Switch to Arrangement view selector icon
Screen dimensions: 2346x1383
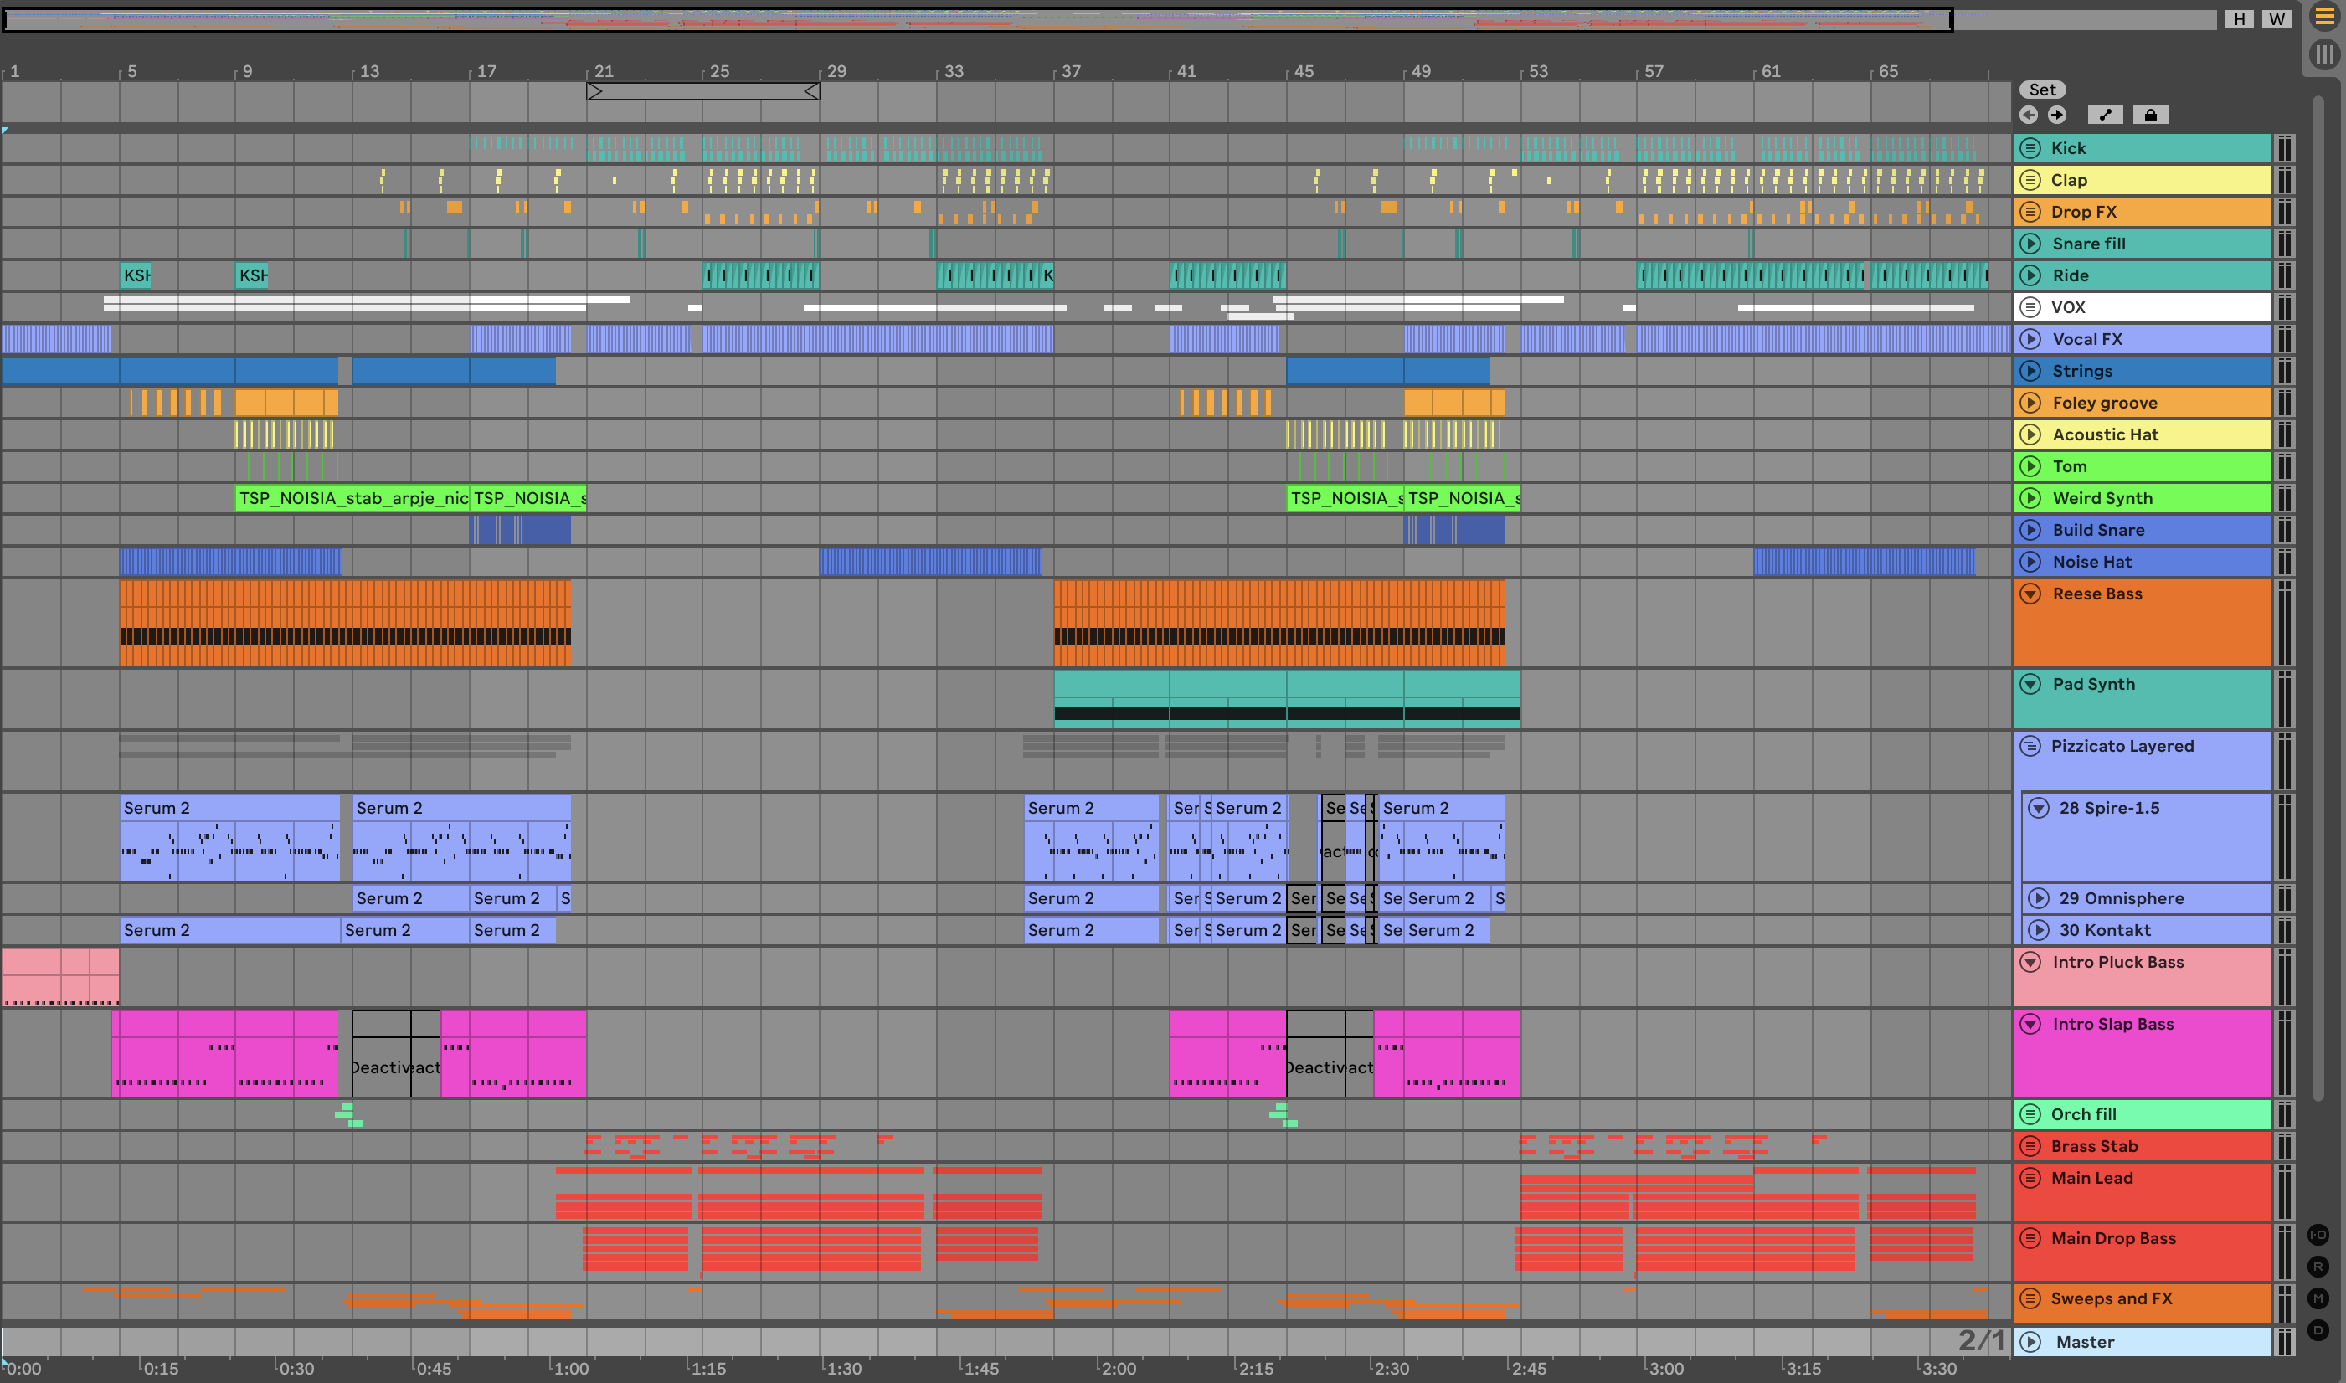pos(2324,17)
